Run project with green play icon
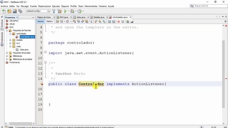Viewport: 228px width, 128px height. click(x=65, y=11)
